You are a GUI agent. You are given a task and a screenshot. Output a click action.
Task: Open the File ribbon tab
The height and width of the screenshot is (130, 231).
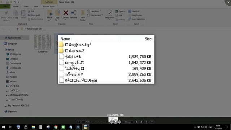5,6
